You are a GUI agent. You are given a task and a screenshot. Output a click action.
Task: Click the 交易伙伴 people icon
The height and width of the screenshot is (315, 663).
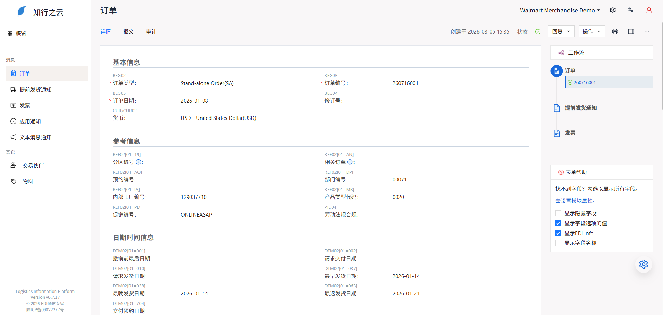pos(14,165)
